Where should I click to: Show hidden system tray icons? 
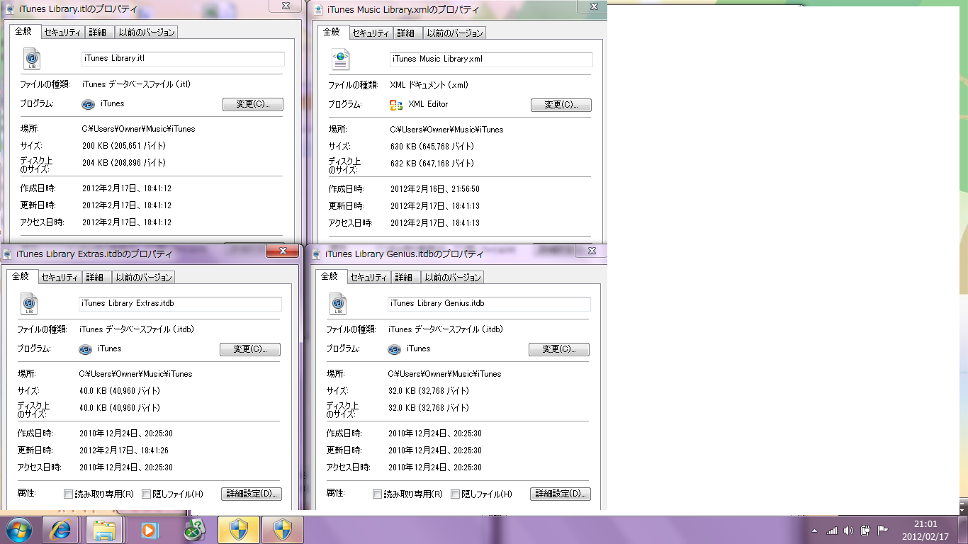coord(814,531)
